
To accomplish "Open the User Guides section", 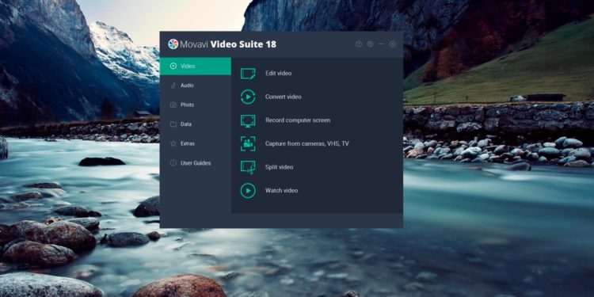I will pos(196,163).
